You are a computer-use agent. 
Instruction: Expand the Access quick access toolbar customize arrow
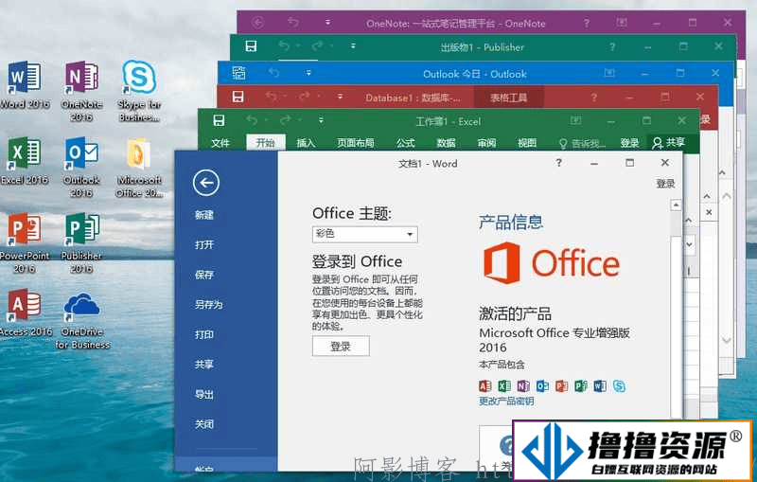[x=340, y=97]
